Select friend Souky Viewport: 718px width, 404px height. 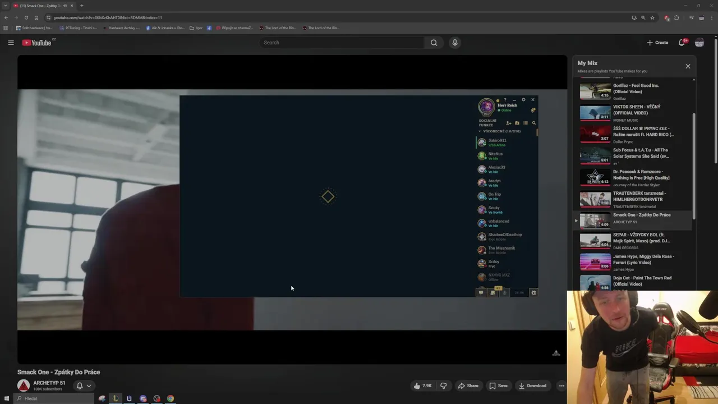[x=507, y=210]
